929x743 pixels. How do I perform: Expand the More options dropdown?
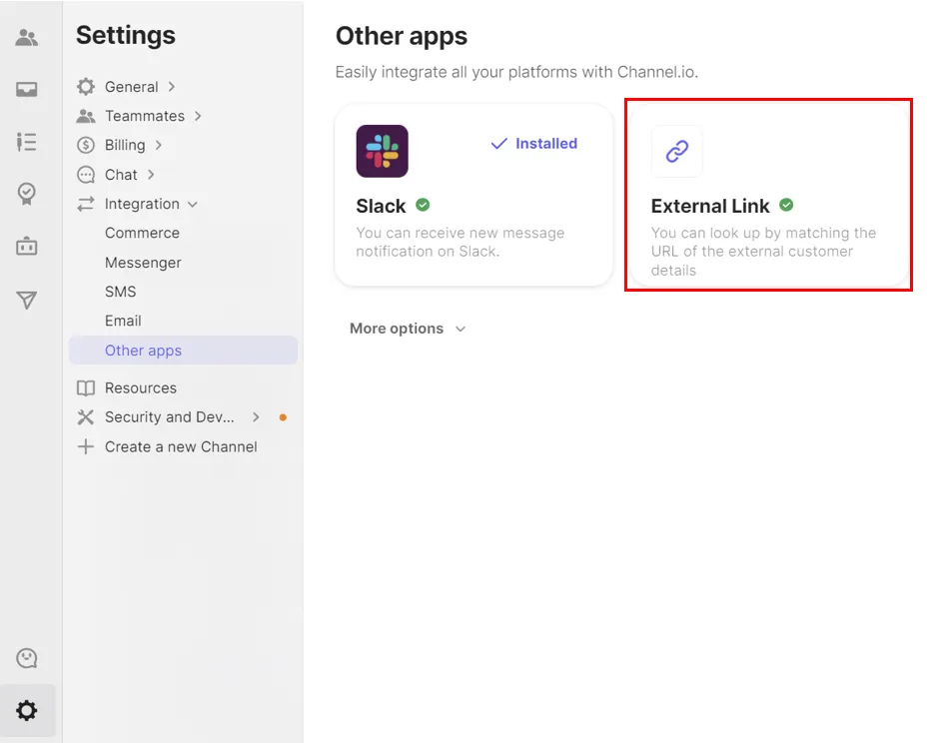(408, 329)
